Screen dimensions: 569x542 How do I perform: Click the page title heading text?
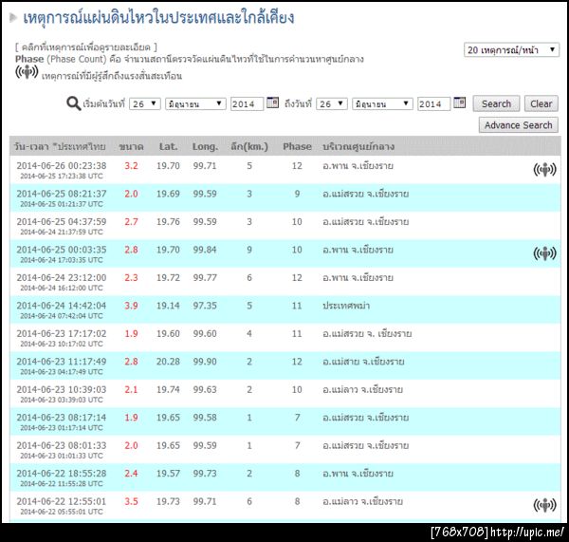pyautogui.click(x=158, y=17)
